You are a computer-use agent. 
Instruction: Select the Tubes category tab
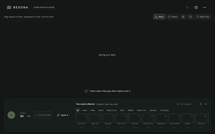85,110
